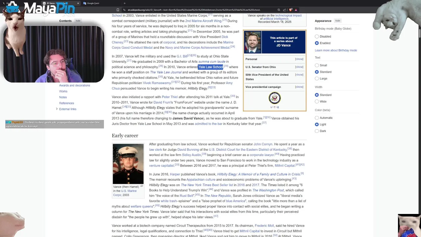Image resolution: width=421 pixels, height=237 pixels.
Task: Follow the admitted to the bar link
Action: 209,124
